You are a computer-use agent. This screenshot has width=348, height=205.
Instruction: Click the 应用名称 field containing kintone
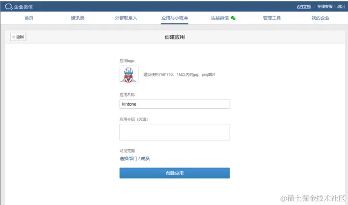tap(175, 104)
